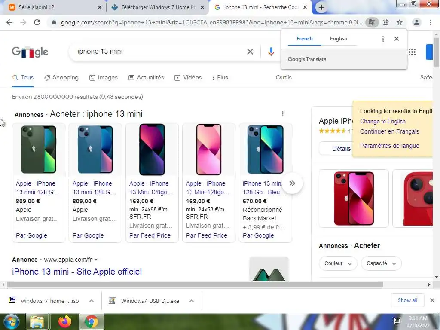The image size is (440, 330).
Task: Click the share page icon in address bar
Action: [386, 22]
